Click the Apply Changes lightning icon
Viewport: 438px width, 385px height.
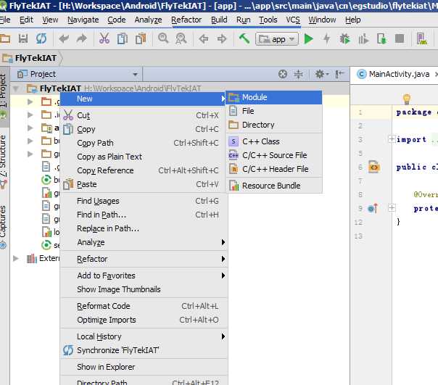click(x=327, y=39)
